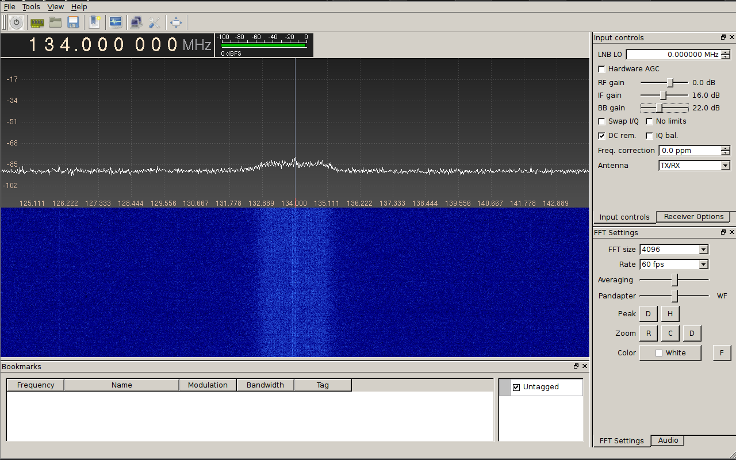Open the FFT size dropdown
The height and width of the screenshot is (460, 736).
tap(674, 250)
